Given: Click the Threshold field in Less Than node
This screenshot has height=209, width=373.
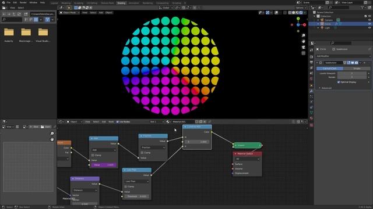Looking at the screenshot, I should coord(137,196).
